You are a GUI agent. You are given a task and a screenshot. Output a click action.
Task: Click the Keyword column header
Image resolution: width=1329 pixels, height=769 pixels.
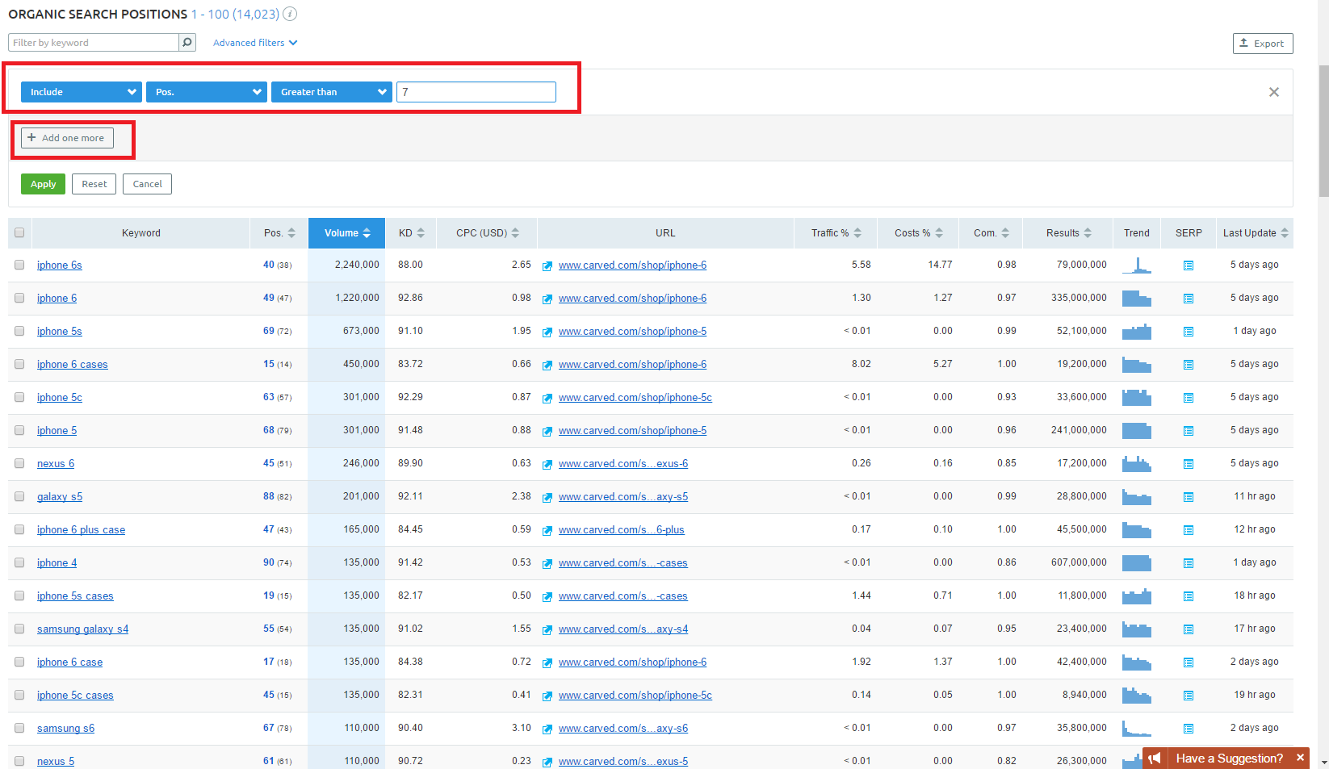pos(141,233)
